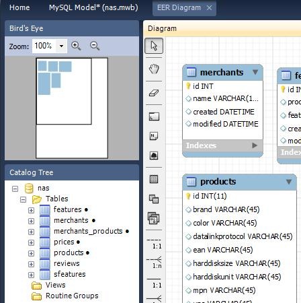
Task: Click the Tables folder icon
Action: (x=37, y=199)
